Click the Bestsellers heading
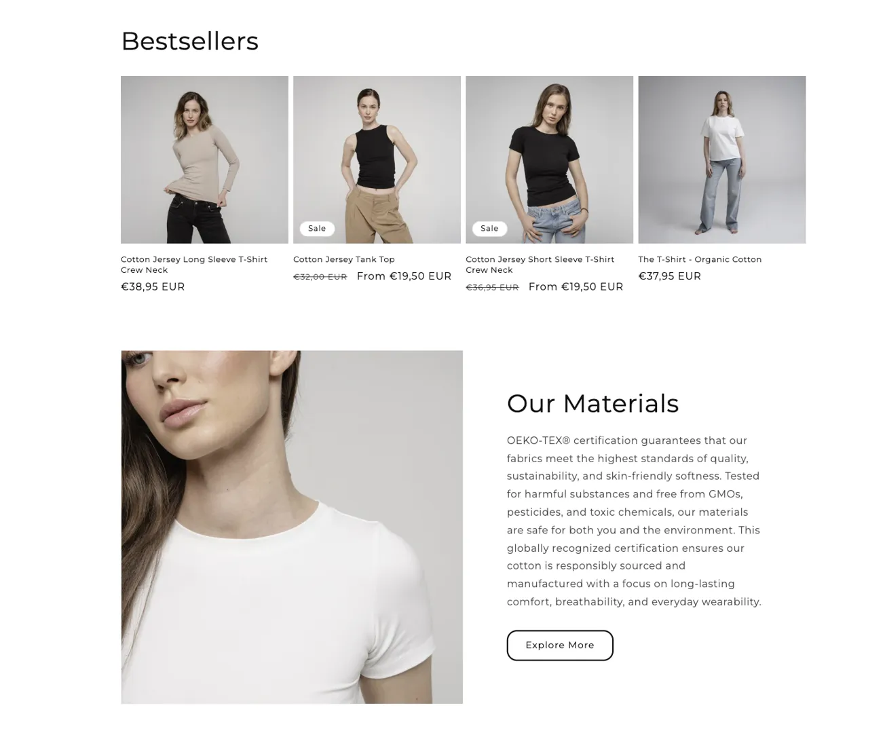Viewport: 885px width, 733px height. click(189, 41)
